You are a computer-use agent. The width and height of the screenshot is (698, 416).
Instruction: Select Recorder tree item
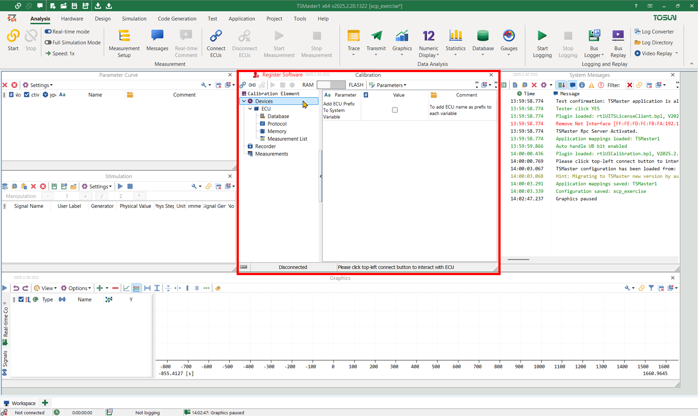[x=265, y=146]
